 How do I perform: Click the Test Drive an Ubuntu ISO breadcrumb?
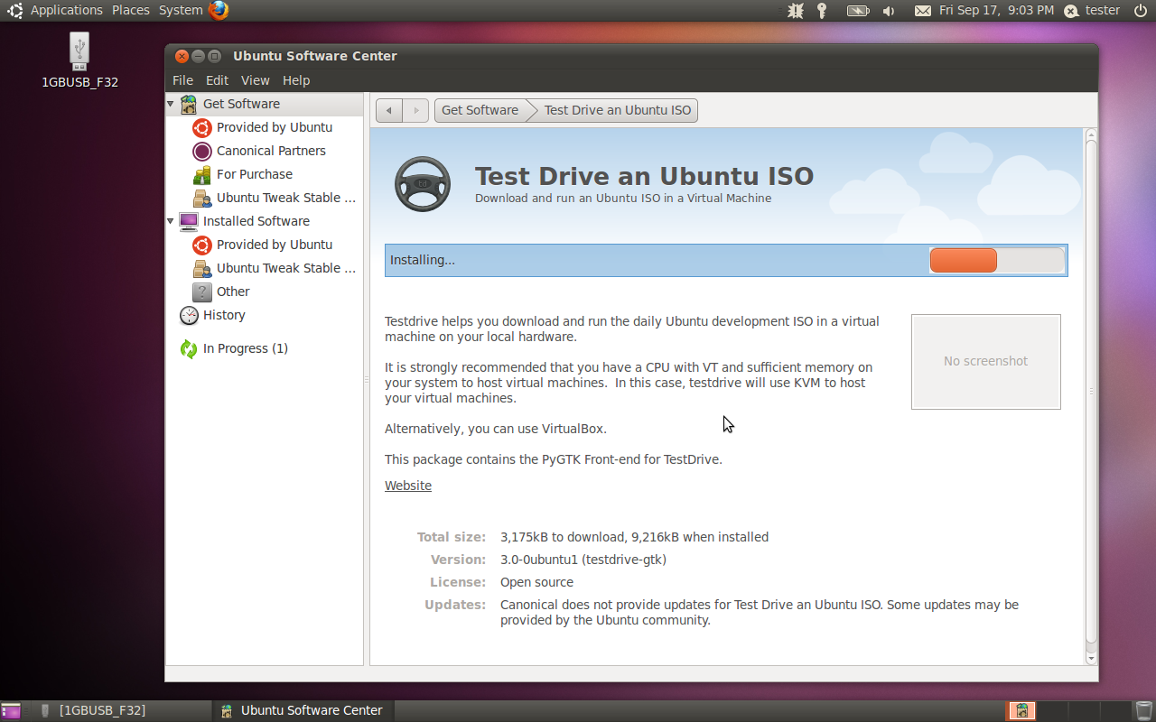pyautogui.click(x=617, y=110)
